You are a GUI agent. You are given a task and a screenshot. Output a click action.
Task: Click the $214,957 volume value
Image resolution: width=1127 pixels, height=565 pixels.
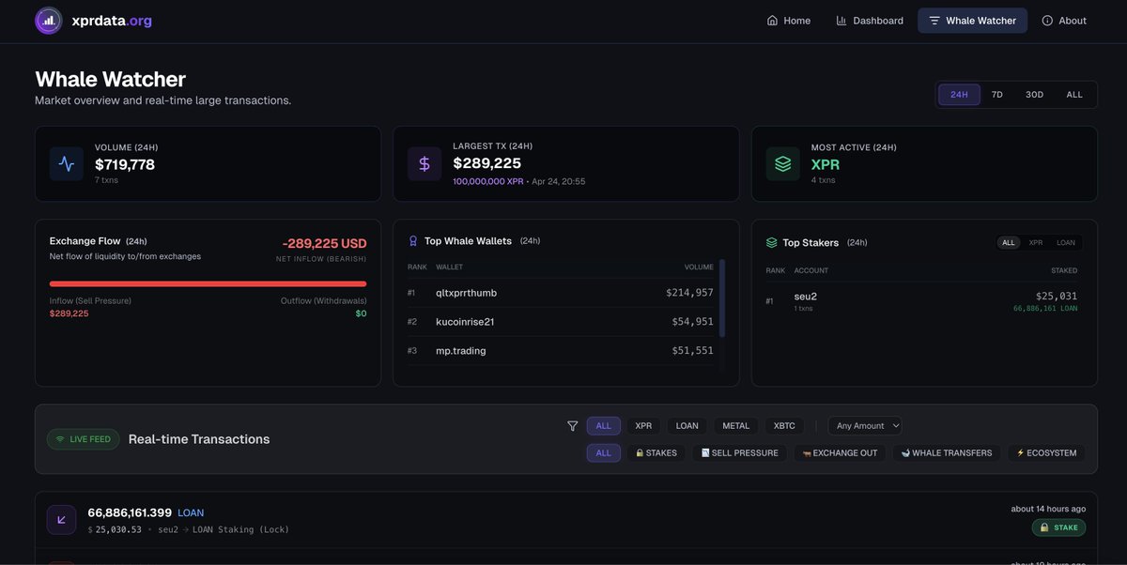tap(689, 293)
